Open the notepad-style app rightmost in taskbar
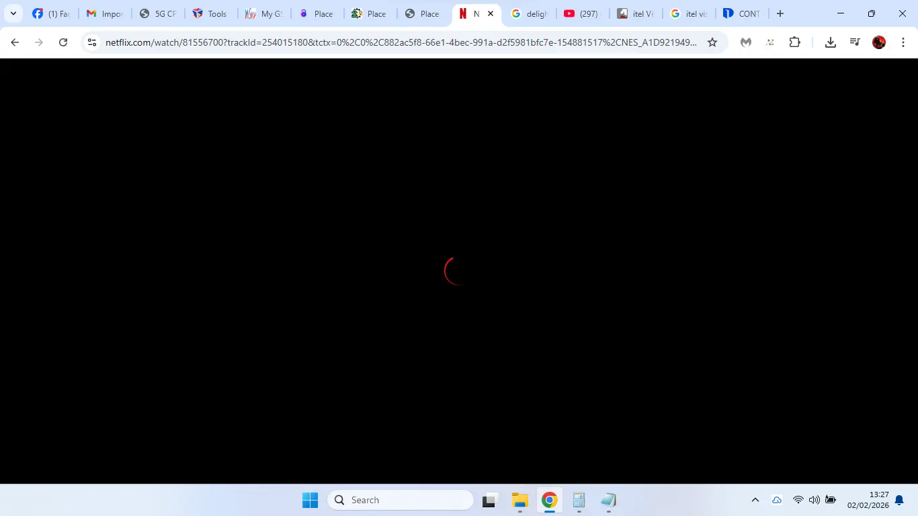Viewport: 918px width, 516px height. click(x=609, y=500)
